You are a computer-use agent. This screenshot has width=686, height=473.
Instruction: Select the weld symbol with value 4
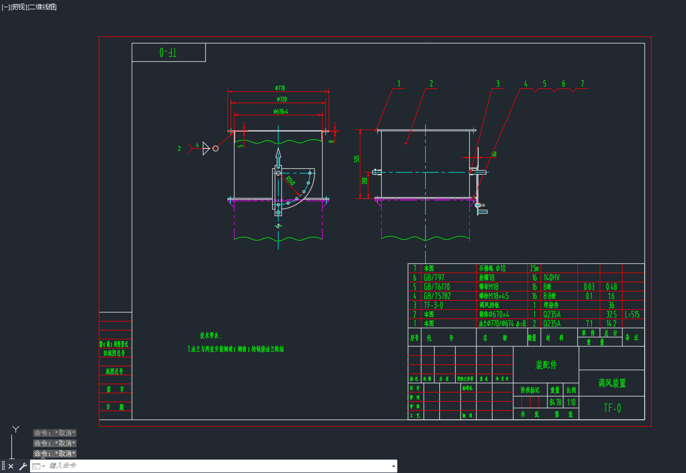coord(203,148)
